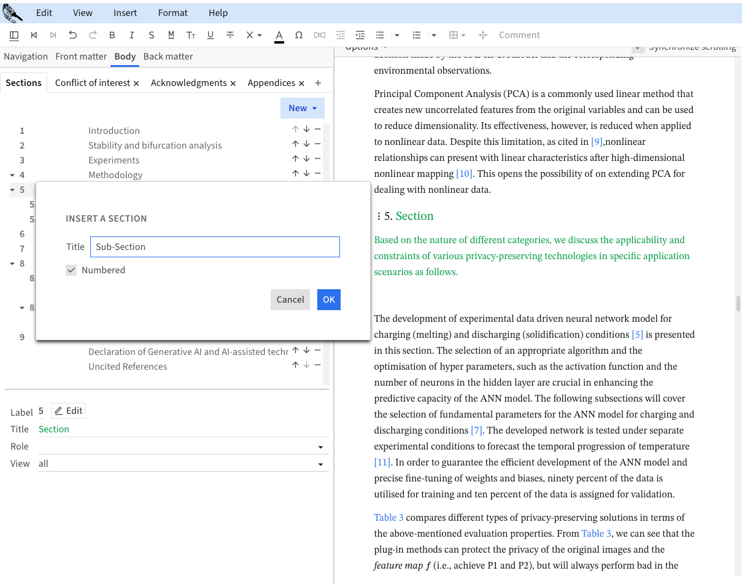Viewport: 742px width, 584px height.
Task: Remove the Introduction section with minus
Action: point(317,130)
